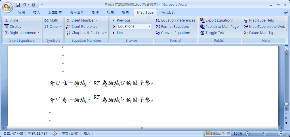Switch to Full Screen Reading view

coord(213,134)
